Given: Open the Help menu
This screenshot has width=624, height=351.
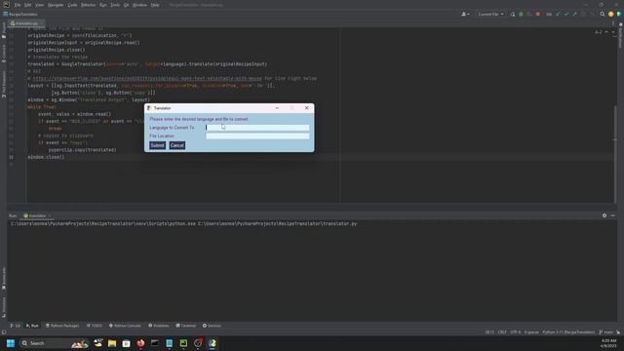Looking at the screenshot, I should tap(155, 5).
